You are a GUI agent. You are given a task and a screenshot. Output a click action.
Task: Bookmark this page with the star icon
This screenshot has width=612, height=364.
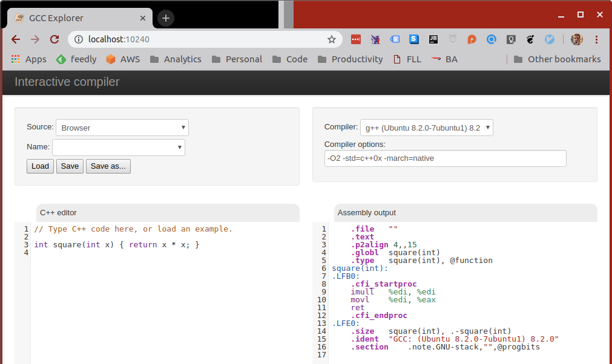[x=332, y=39]
